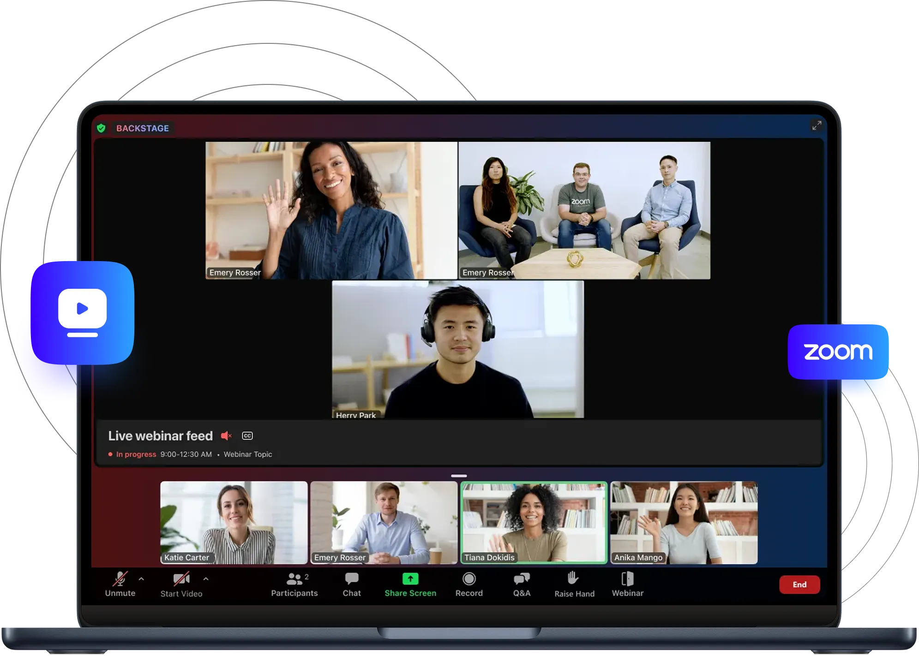Select the bottom-row Emery Rosser thumbnail

tap(384, 523)
